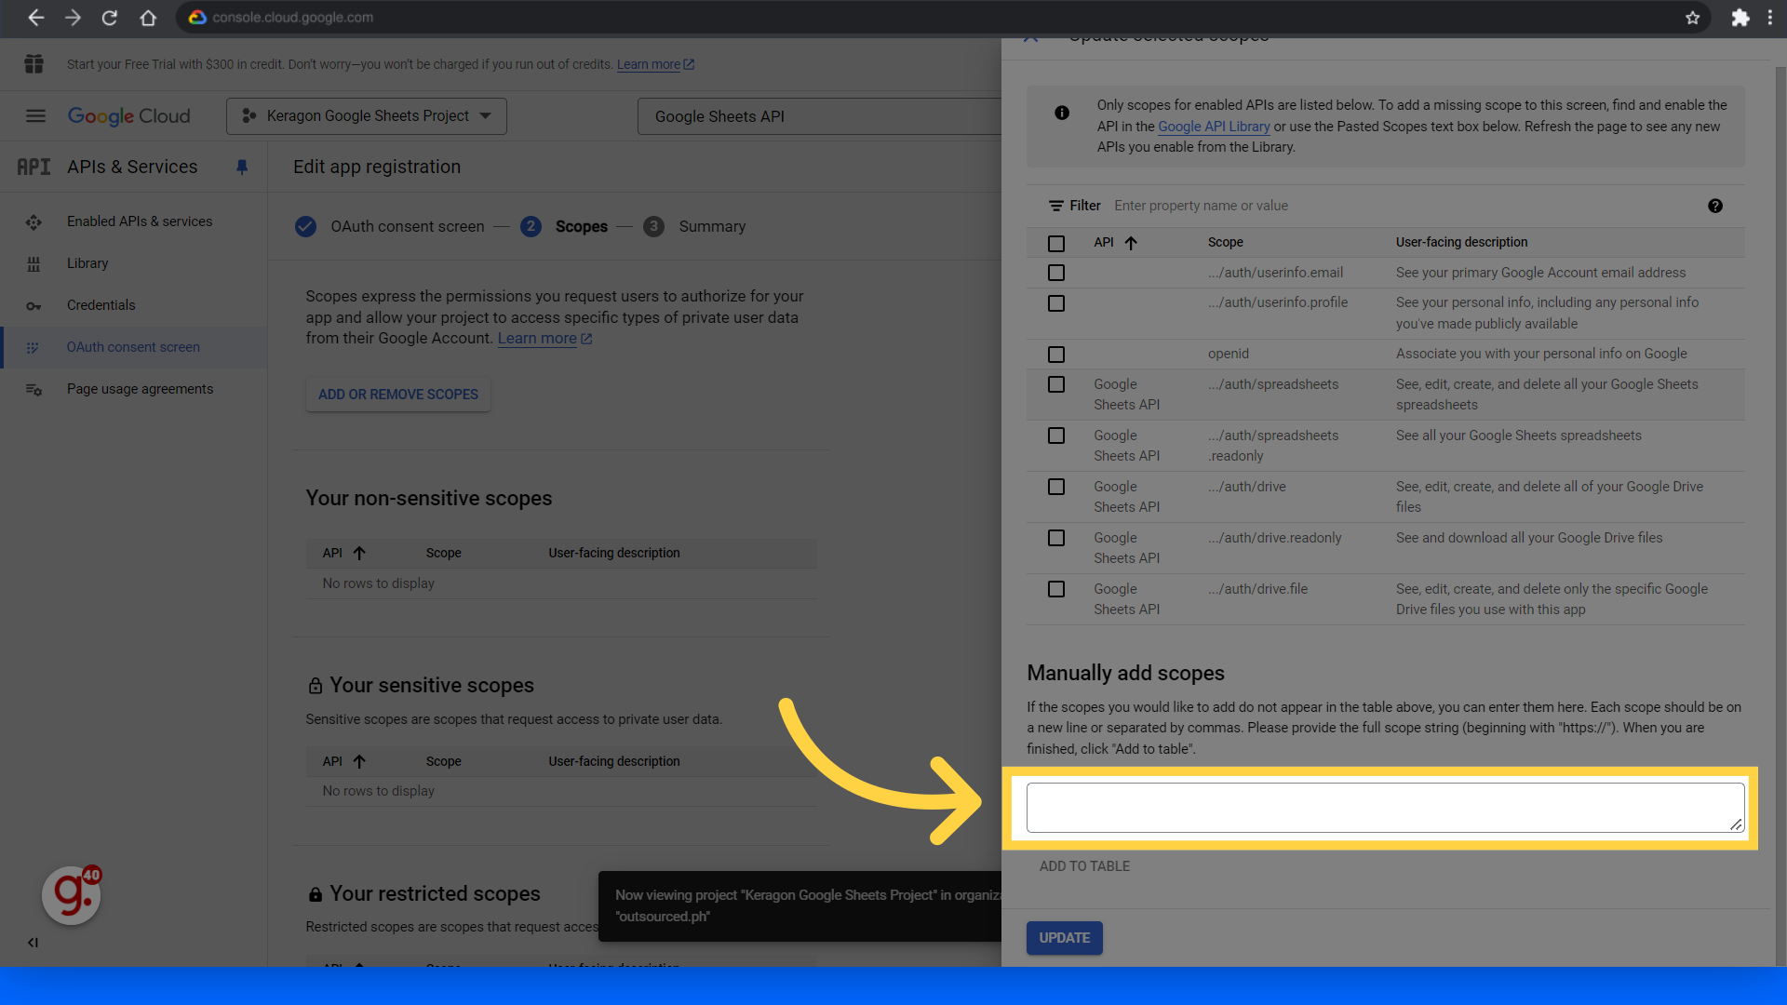1787x1005 pixels.
Task: Open the Library page
Action: pyautogui.click(x=87, y=263)
